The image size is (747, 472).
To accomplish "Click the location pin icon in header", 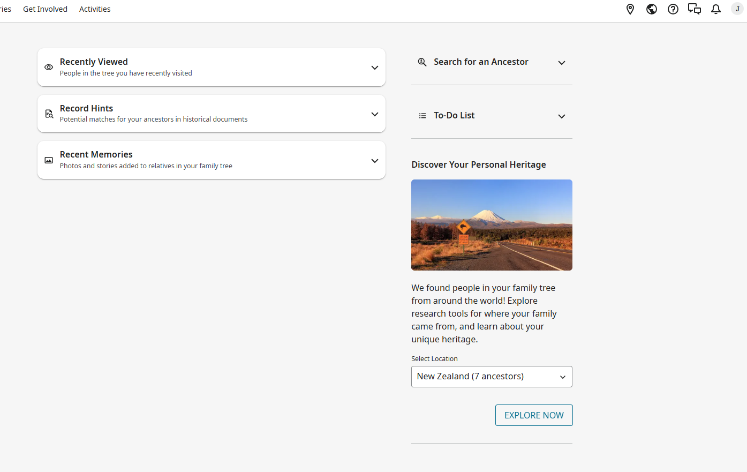I will (x=630, y=9).
